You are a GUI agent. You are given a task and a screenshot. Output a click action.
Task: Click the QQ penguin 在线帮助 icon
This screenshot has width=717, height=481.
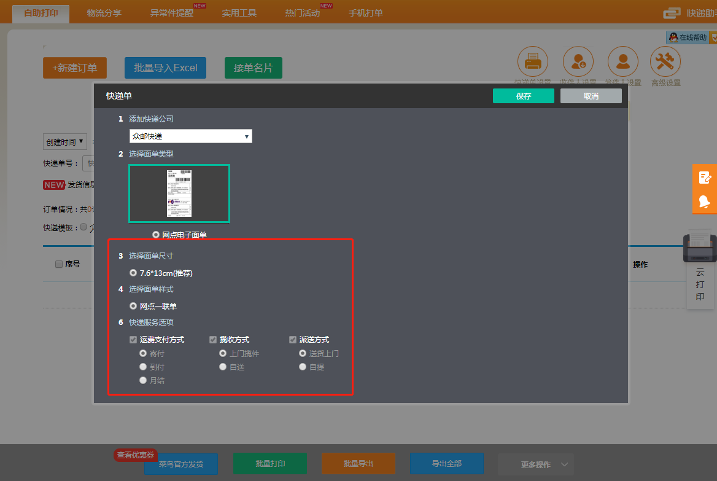coord(673,37)
